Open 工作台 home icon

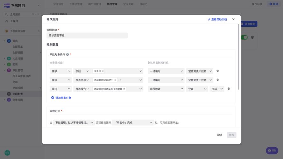7,21
